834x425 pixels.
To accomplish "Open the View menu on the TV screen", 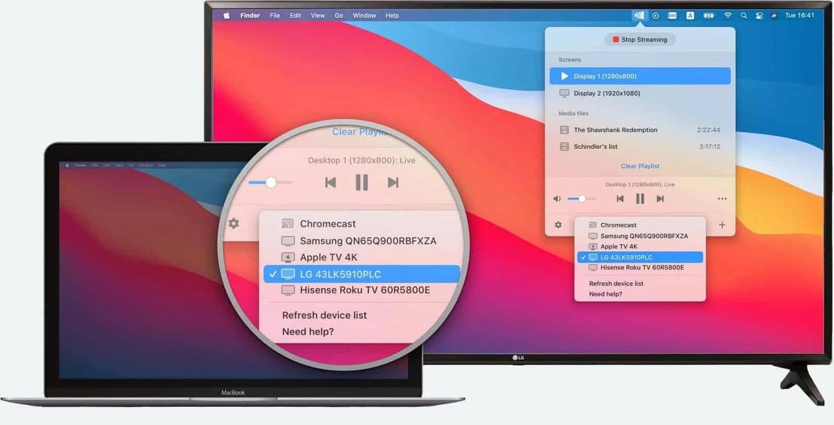I will point(318,16).
